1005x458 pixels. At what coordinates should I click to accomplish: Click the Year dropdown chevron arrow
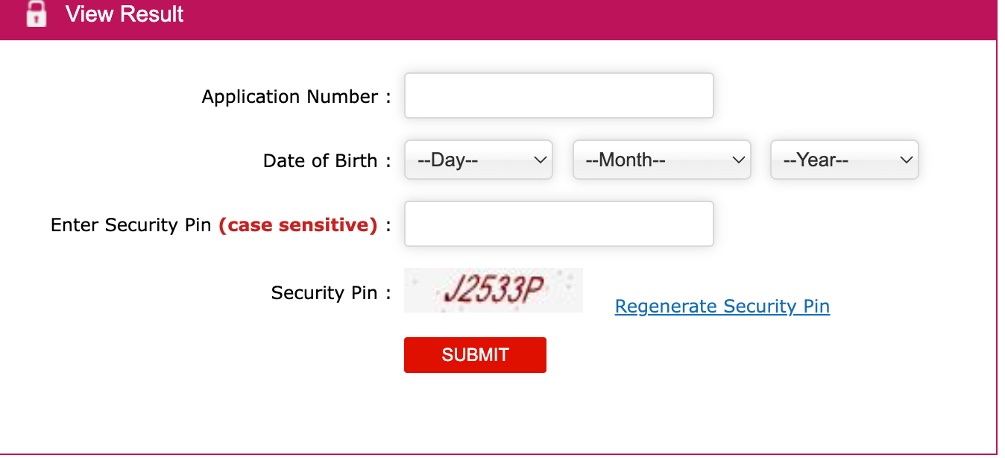coord(907,160)
